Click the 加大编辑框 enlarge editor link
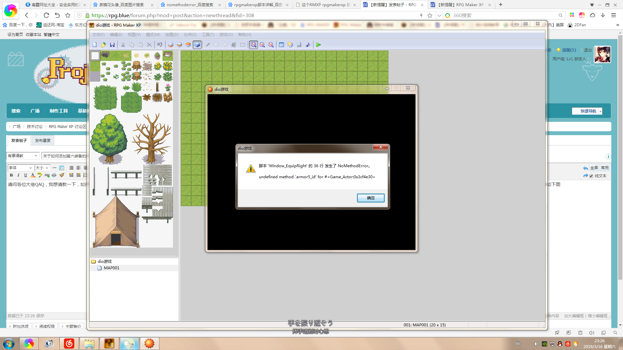Viewport: 623px width, 350px height. (x=574, y=316)
